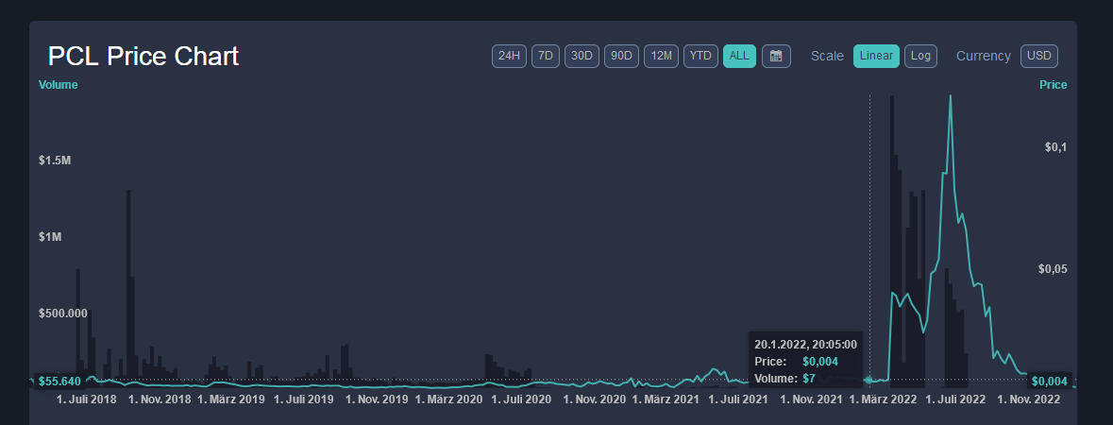Viewport: 1113px width, 425px height.
Task: Click the Scale label
Action: pyautogui.click(x=828, y=56)
